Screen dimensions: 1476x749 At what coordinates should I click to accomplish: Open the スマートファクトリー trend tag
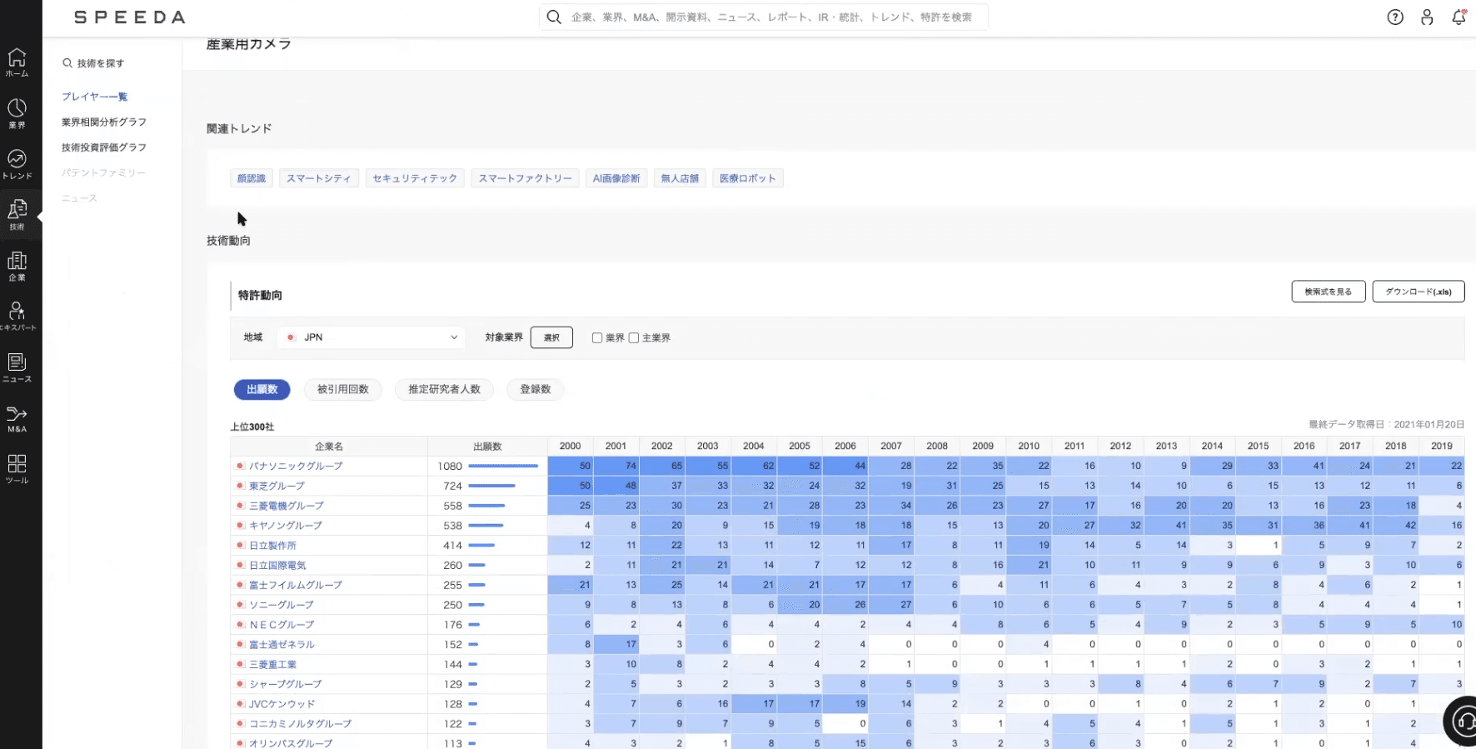click(x=526, y=178)
